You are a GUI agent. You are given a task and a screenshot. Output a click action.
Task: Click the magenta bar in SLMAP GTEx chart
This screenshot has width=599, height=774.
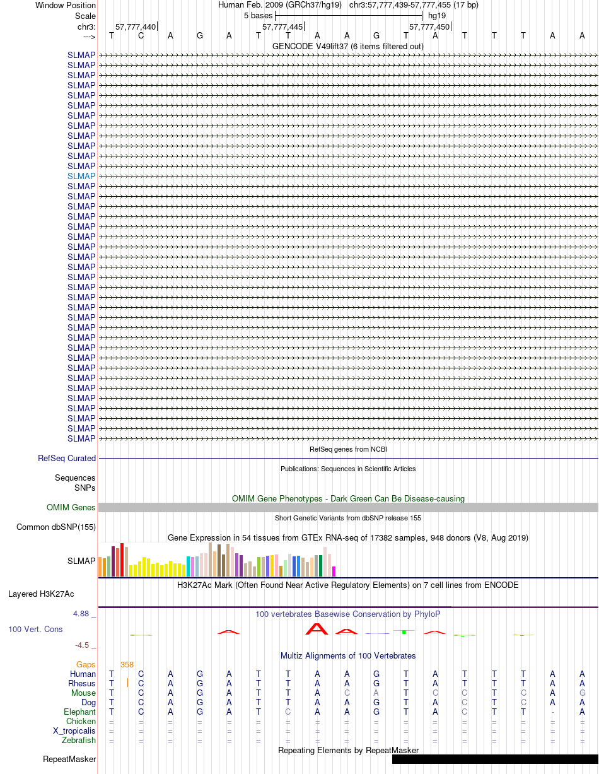tap(334, 572)
